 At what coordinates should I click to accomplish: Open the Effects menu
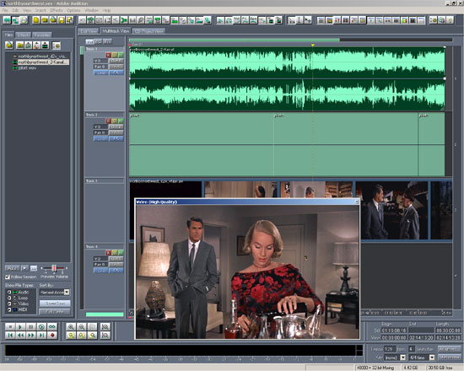coord(57,10)
